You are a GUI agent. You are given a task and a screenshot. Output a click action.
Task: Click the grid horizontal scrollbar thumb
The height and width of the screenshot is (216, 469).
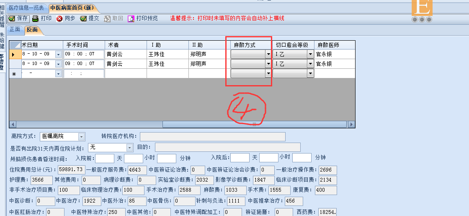[x=255, y=124]
